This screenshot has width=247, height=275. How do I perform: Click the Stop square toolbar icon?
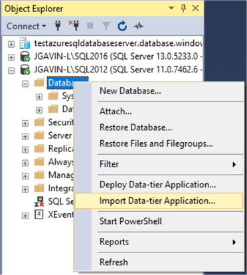pyautogui.click(x=90, y=26)
